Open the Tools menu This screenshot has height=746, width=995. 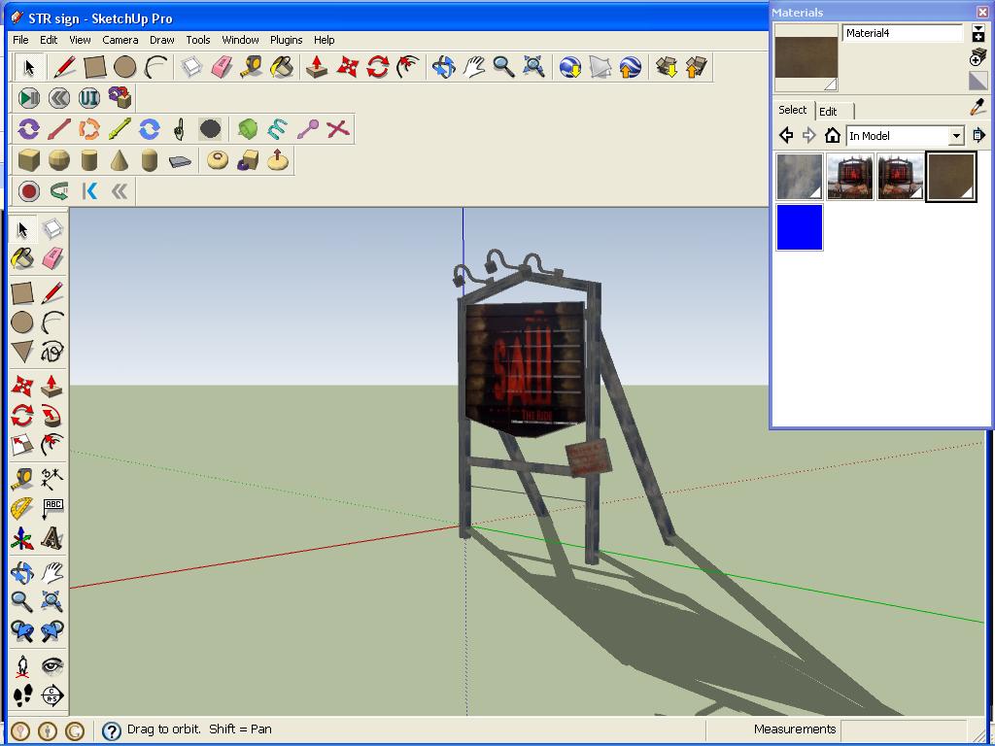tap(198, 39)
